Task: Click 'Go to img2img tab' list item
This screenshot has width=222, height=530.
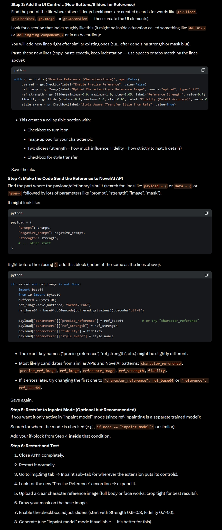Action: [x=99, y=474]
